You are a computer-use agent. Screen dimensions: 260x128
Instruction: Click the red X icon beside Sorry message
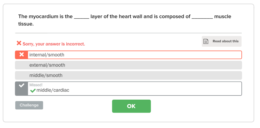19,43
